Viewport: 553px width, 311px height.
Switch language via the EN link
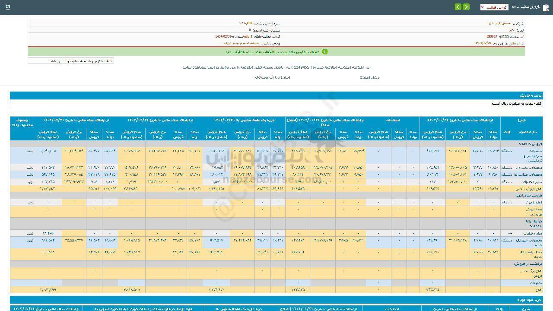(x=8, y=7)
